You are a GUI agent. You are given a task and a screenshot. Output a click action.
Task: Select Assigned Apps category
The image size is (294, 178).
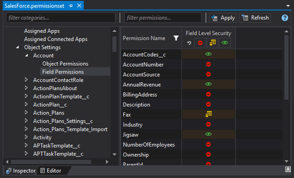point(42,31)
